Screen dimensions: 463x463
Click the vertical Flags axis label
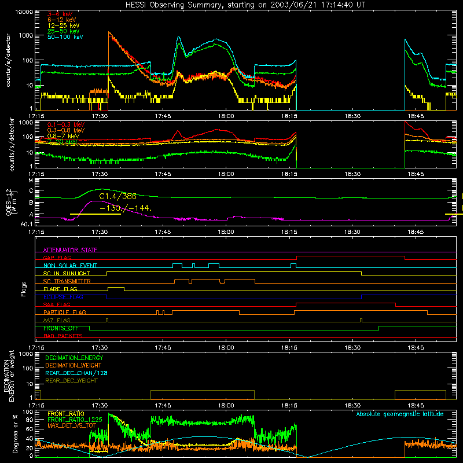(x=23, y=289)
